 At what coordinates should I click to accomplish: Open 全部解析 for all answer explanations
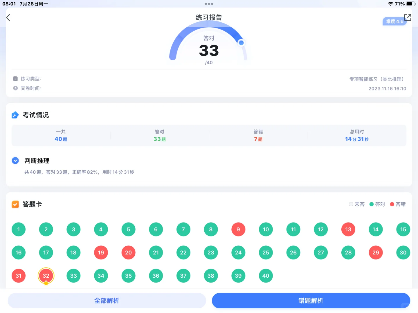pyautogui.click(x=107, y=301)
